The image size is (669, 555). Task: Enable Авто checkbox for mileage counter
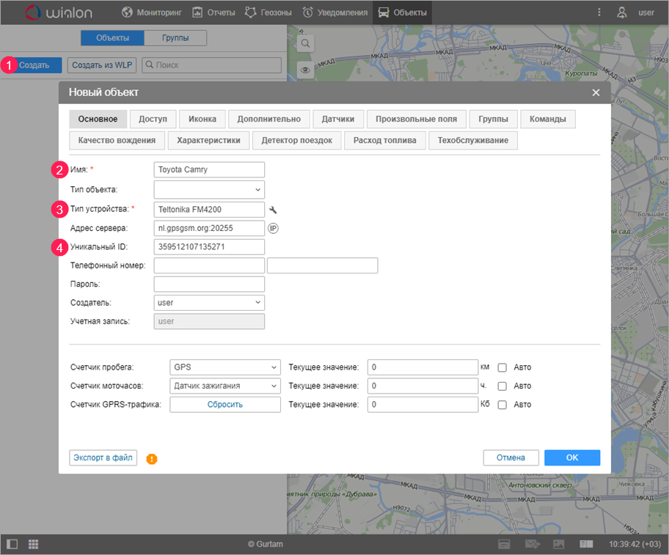(x=502, y=367)
